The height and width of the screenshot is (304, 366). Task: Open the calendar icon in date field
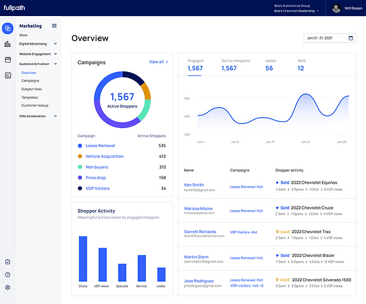tap(351, 38)
